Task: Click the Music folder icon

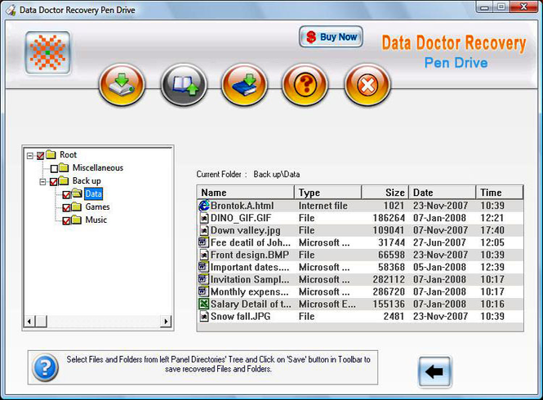Action: pos(76,220)
